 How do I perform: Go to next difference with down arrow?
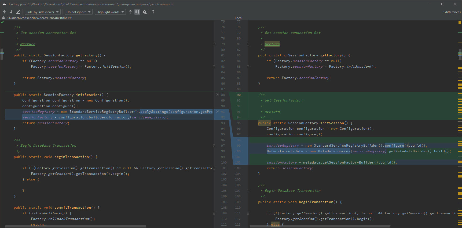tap(11, 12)
